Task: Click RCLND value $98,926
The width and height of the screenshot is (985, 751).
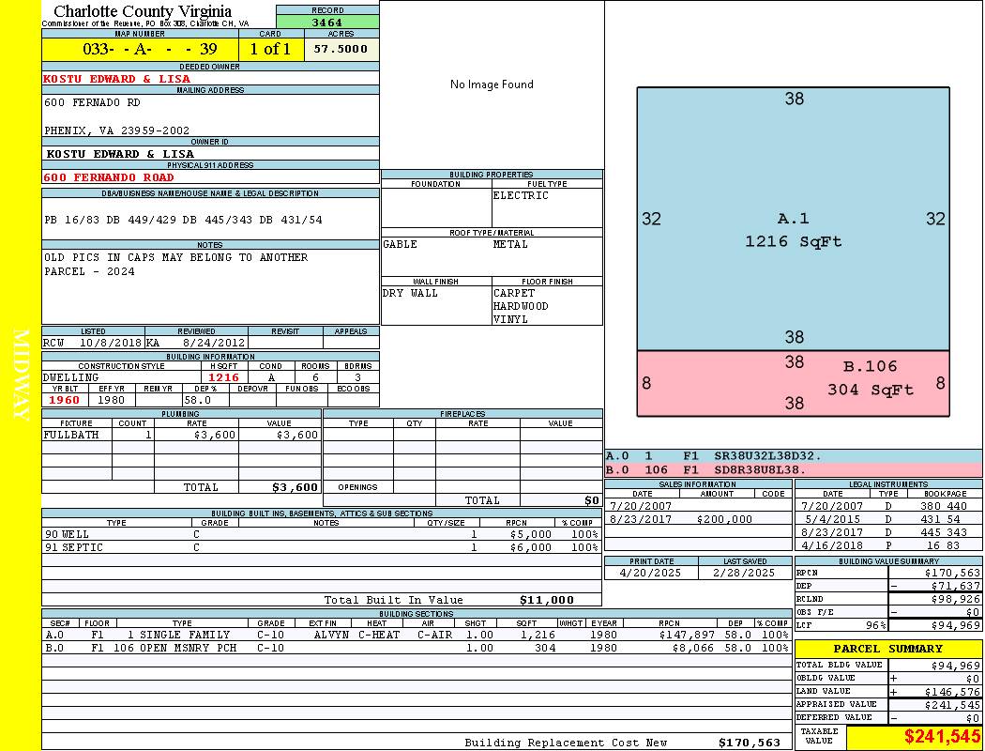Action: [x=956, y=600]
